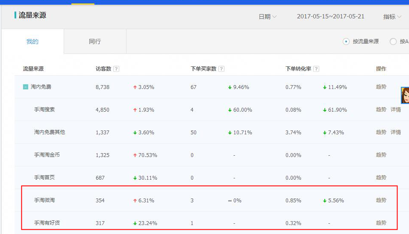The width and height of the screenshot is (409, 234).
Task: Open 详情 for 手淘搜索 row
Action: (x=396, y=110)
